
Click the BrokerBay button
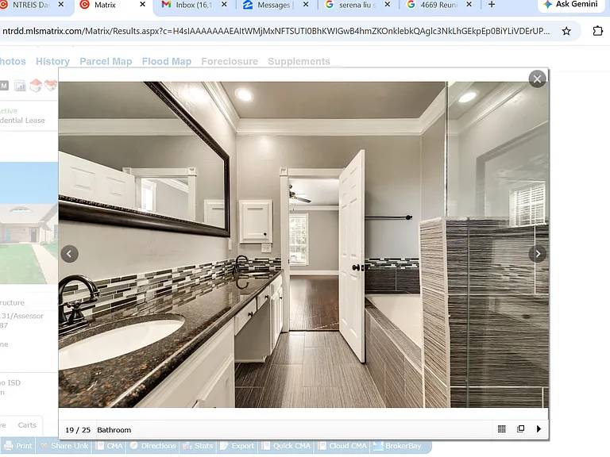click(x=399, y=446)
